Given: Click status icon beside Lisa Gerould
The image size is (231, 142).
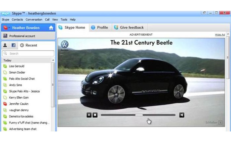Looking at the screenshot, I should click(5, 66).
